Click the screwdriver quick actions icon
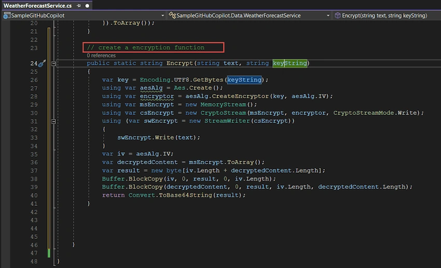This screenshot has height=268, width=441. click(42, 64)
